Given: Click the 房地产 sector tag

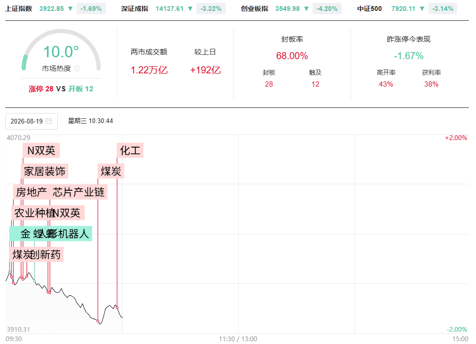Looking at the screenshot, I should (31, 192).
